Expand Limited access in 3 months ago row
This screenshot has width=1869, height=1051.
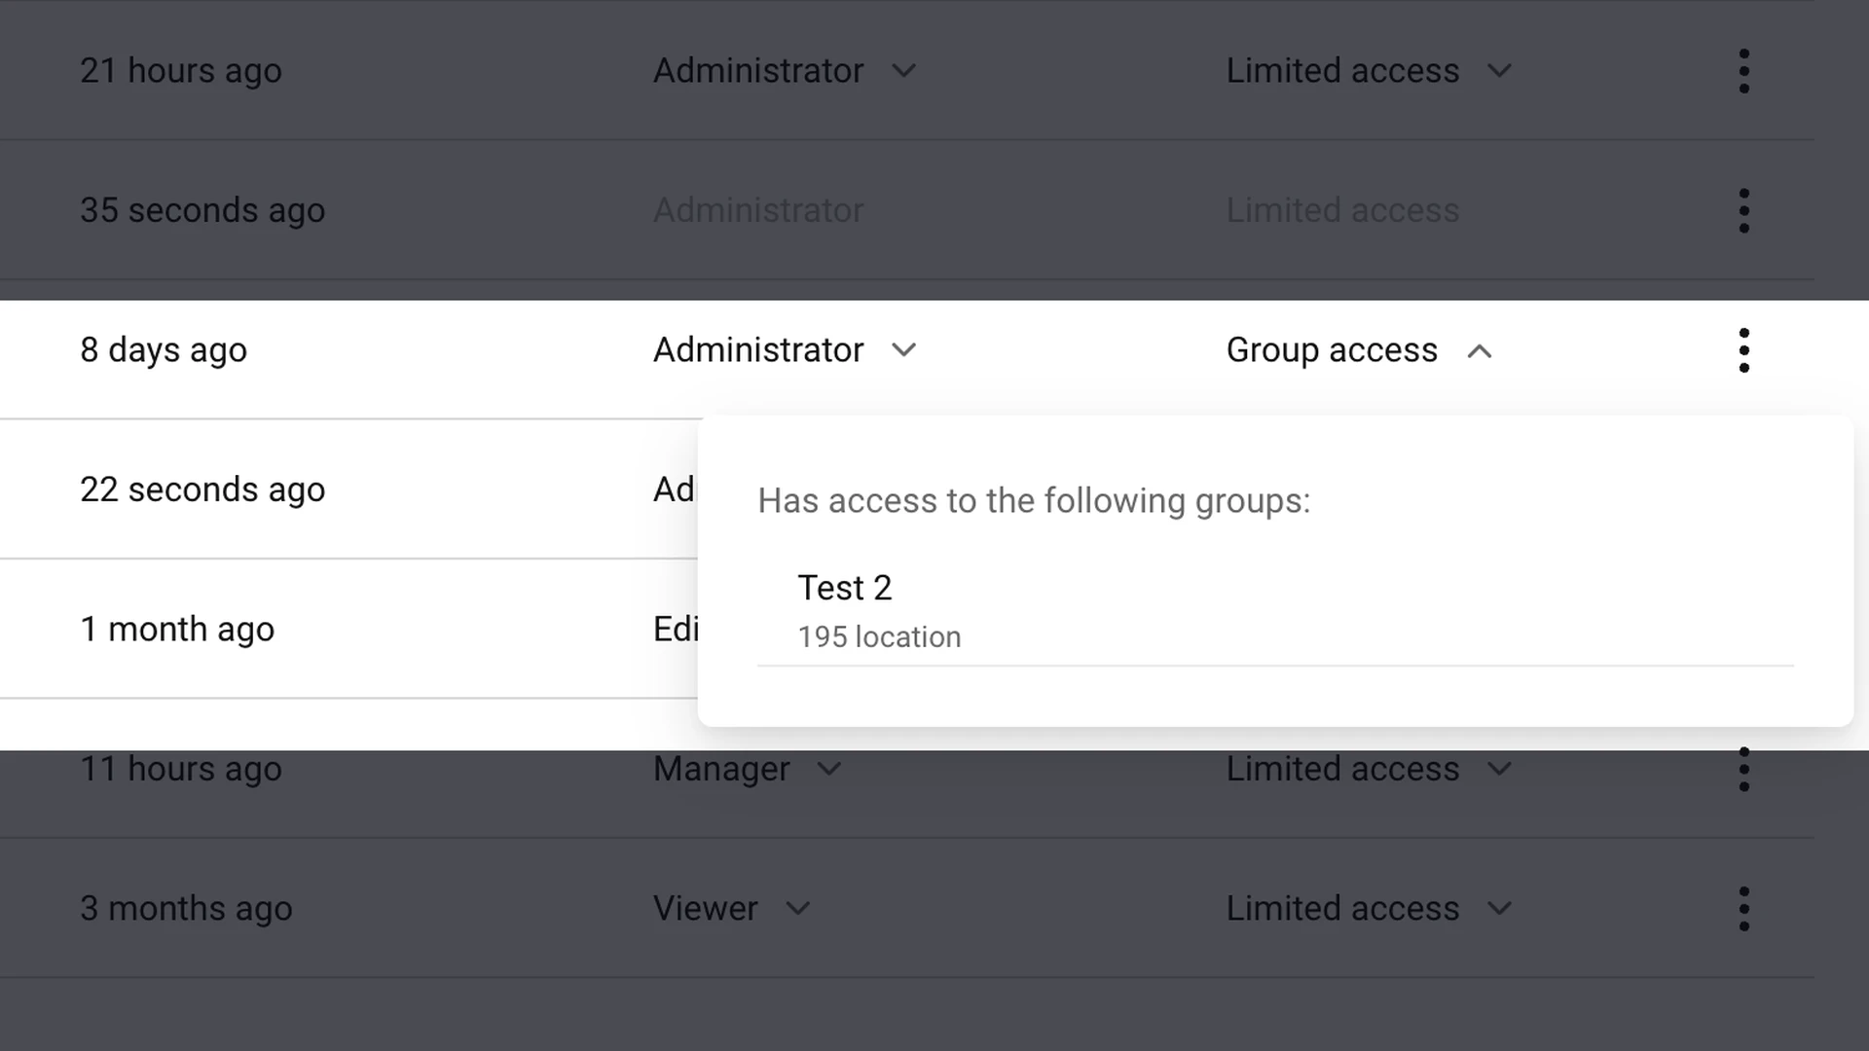click(1500, 909)
